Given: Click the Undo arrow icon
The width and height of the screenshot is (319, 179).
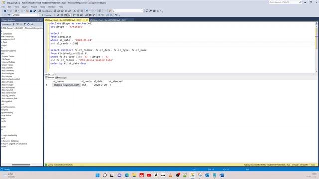Looking at the screenshot, I should coord(87,11).
